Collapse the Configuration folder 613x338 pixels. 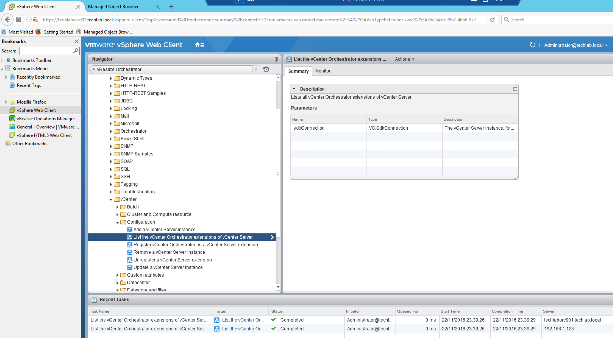point(117,222)
